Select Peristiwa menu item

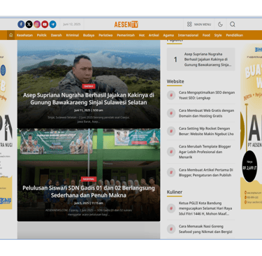click(105, 35)
